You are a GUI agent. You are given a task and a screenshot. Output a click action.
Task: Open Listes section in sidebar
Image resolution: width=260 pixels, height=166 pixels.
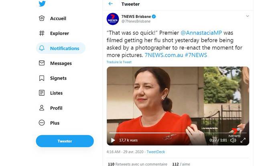(x=56, y=93)
